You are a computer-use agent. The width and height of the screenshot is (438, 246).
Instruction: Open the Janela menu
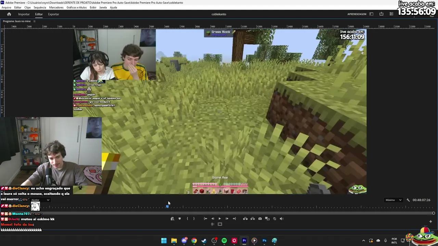point(103,8)
